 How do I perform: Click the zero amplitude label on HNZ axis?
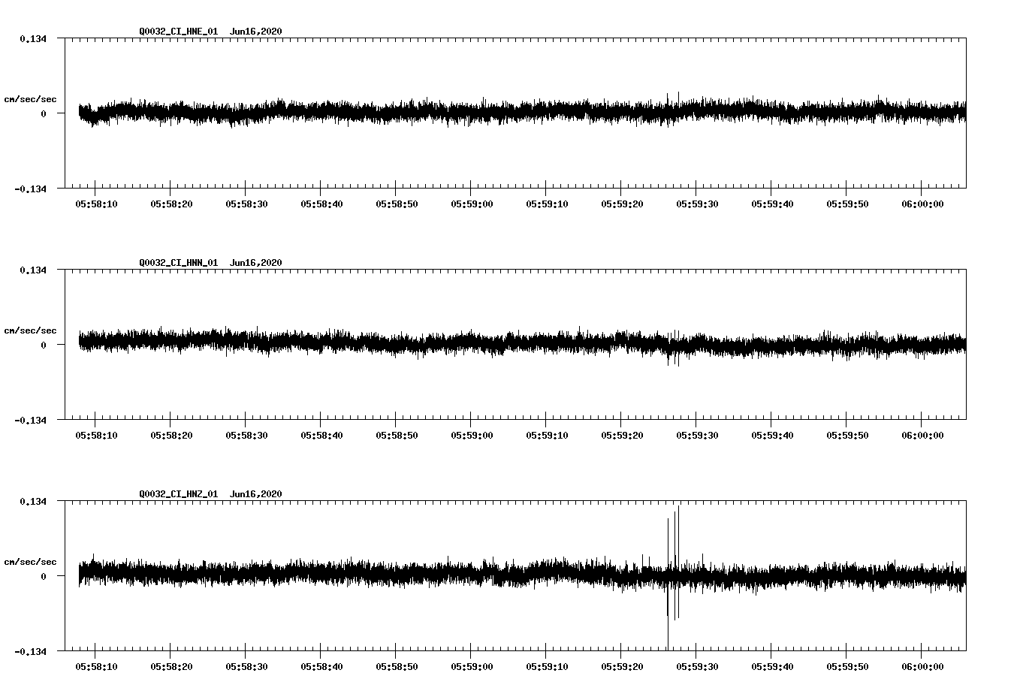(44, 577)
